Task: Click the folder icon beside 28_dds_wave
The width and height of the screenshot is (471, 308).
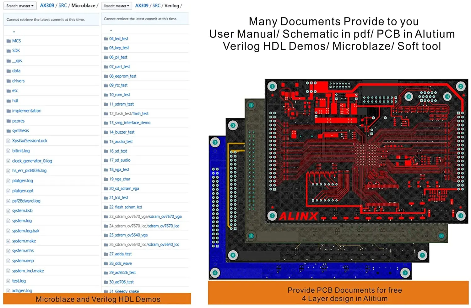Action: (x=106, y=264)
